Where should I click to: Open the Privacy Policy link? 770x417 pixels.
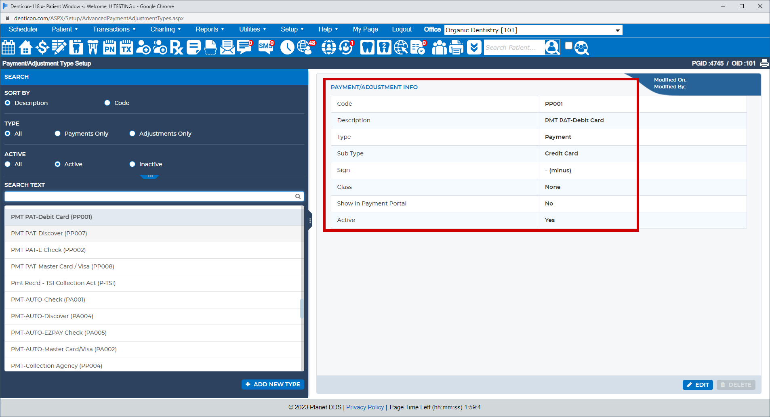point(364,407)
